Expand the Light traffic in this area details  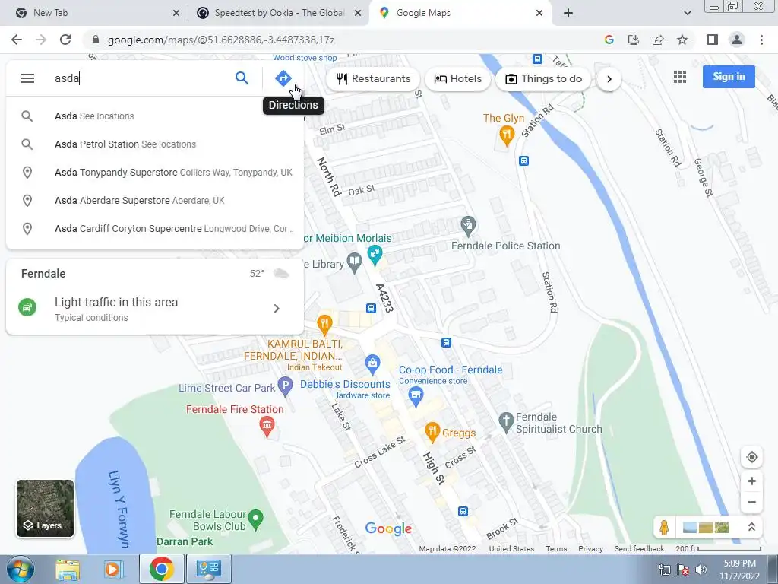(x=277, y=309)
